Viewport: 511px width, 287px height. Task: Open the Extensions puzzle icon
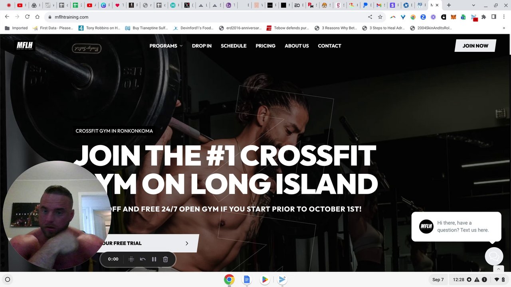pos(483,17)
